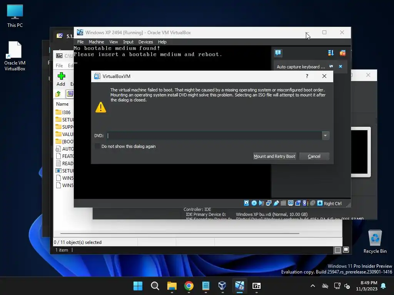Click the virtualization features status icon

(305, 203)
